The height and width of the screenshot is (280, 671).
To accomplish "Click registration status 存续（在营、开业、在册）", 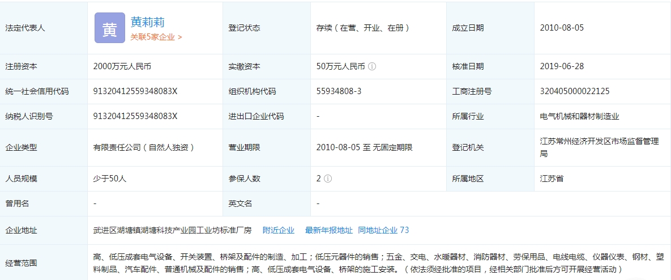I will coord(362,28).
